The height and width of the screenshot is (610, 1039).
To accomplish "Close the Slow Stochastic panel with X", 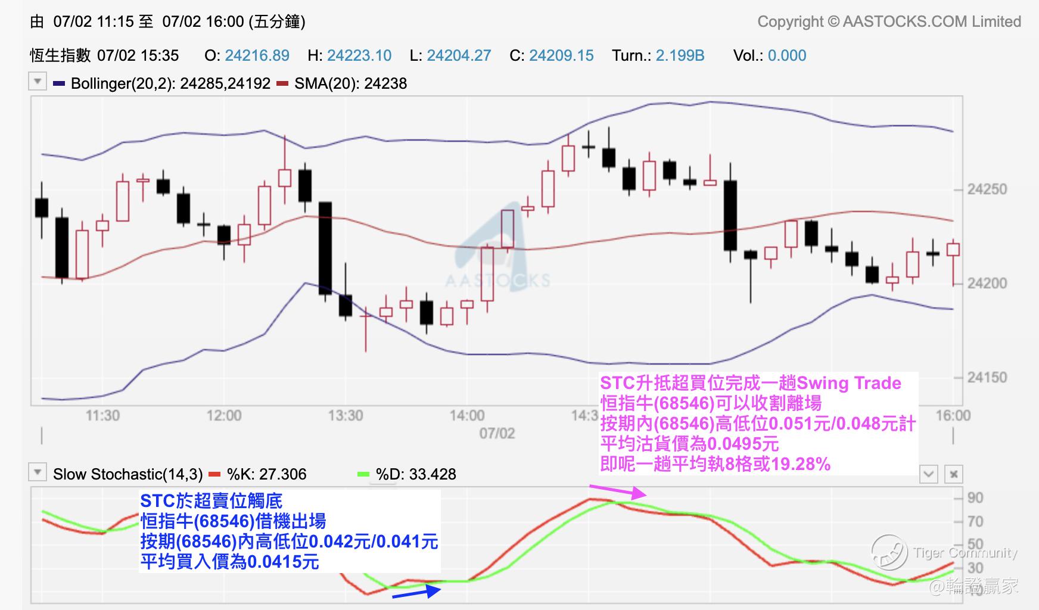I will point(954,475).
